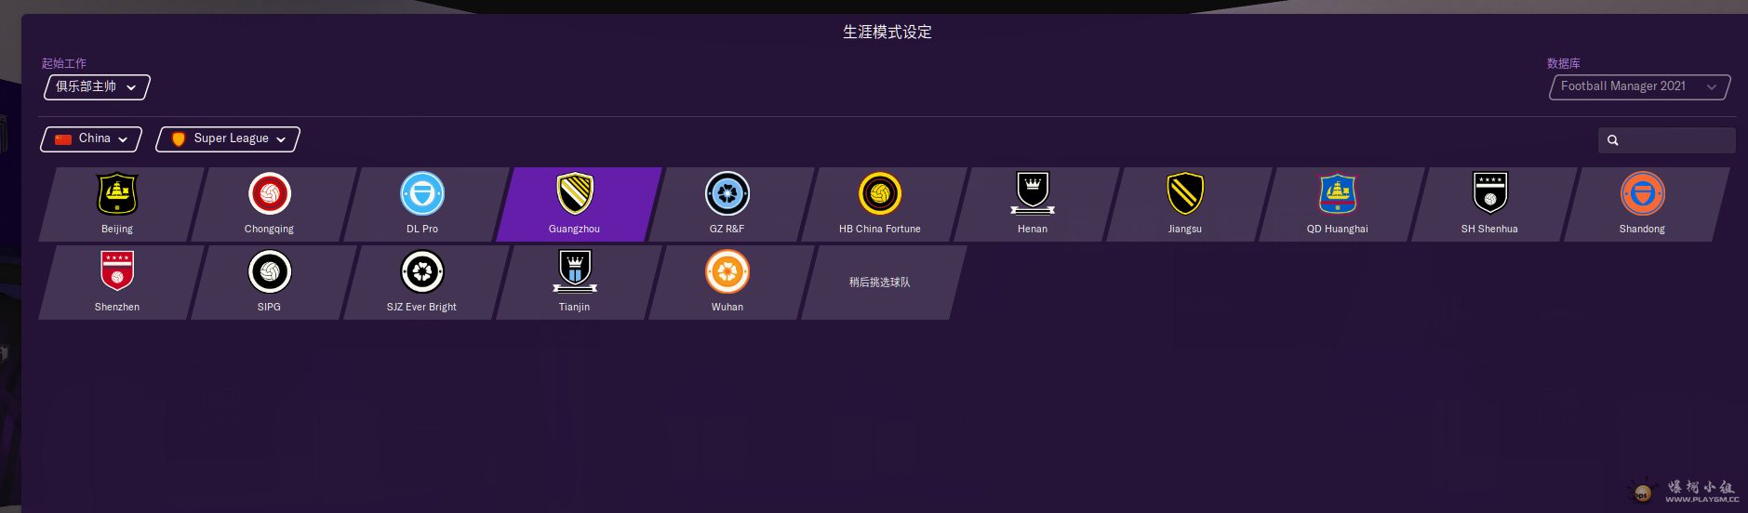1748x513 pixels.
Task: Click the Chongqing team name label
Action: coord(270,229)
